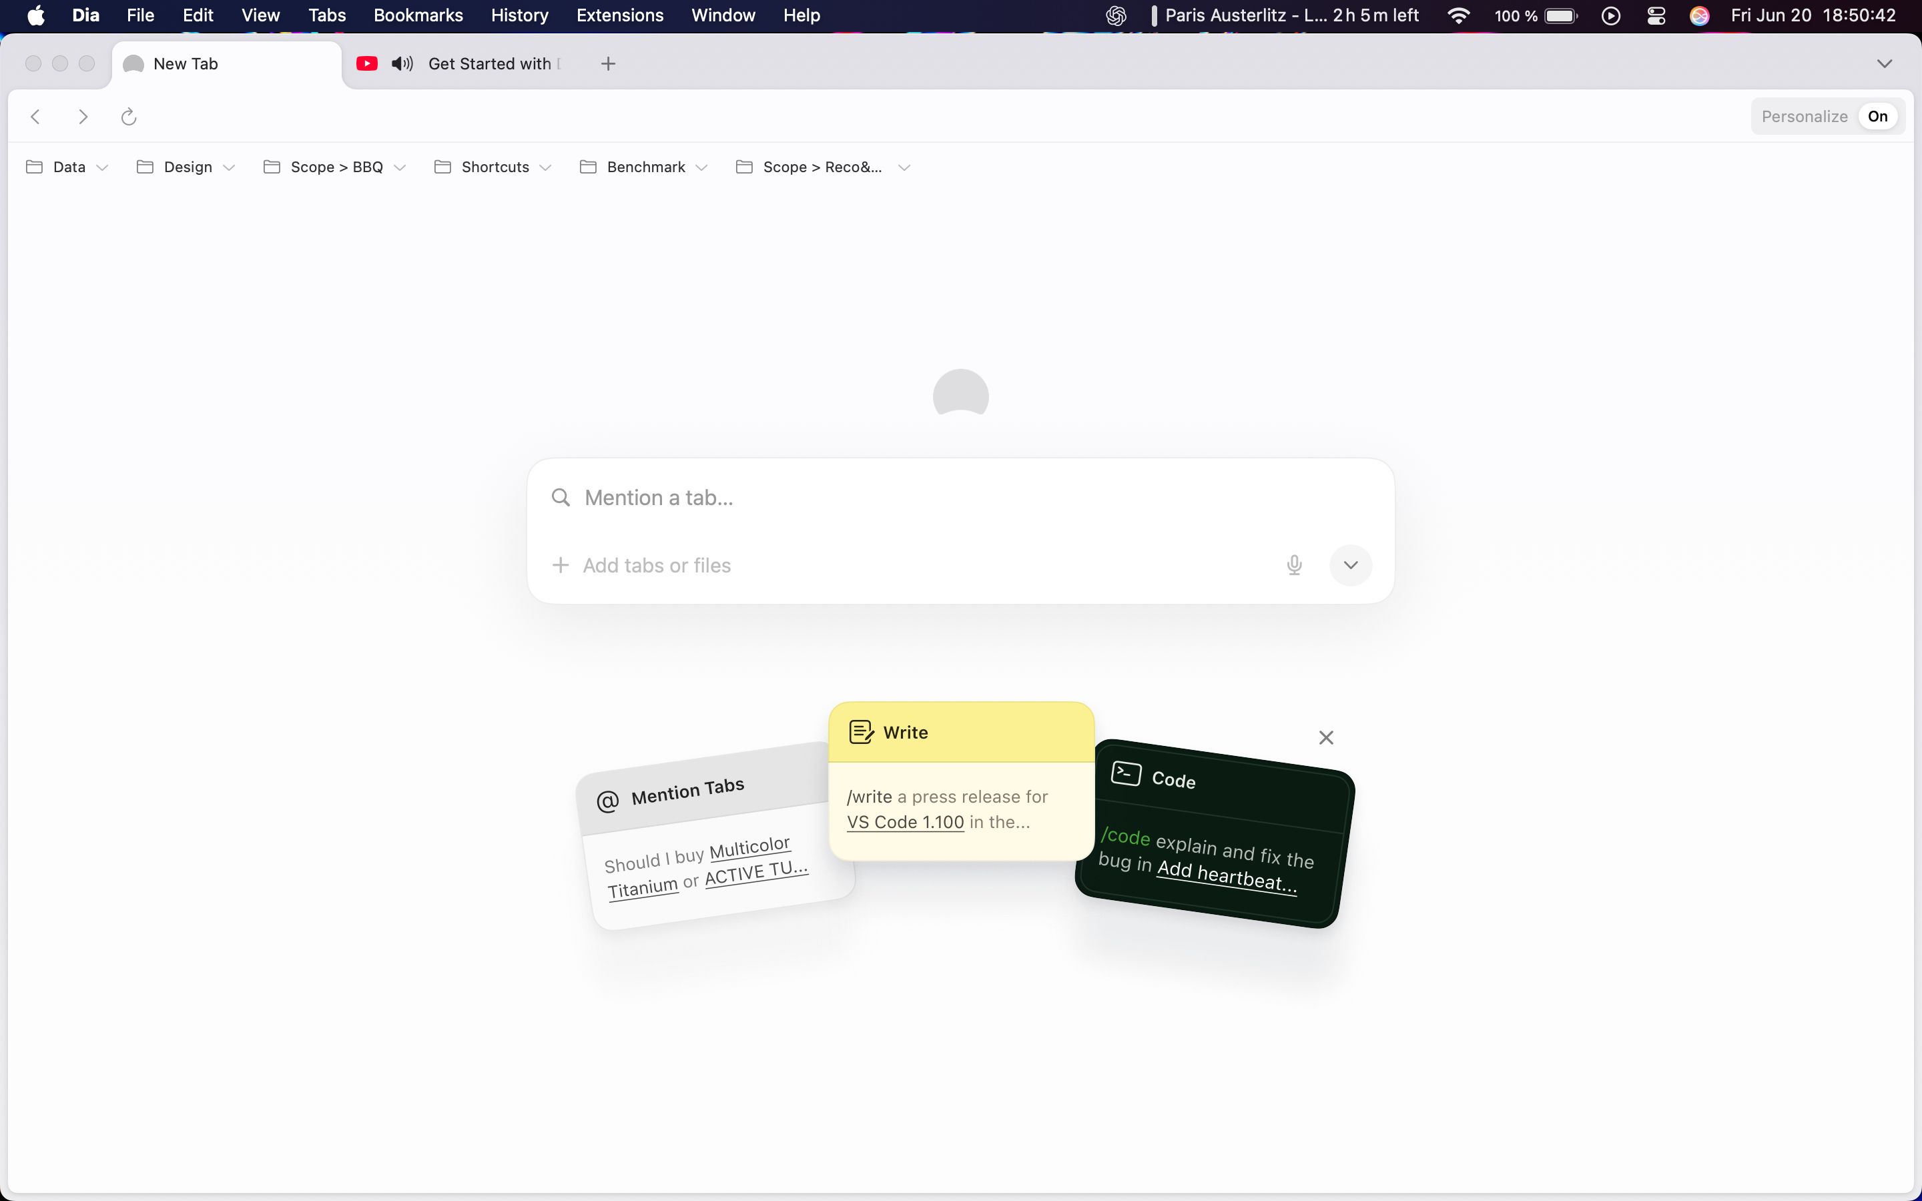Viewport: 1922px width, 1201px height.
Task: Open the Window menu
Action: (x=723, y=16)
